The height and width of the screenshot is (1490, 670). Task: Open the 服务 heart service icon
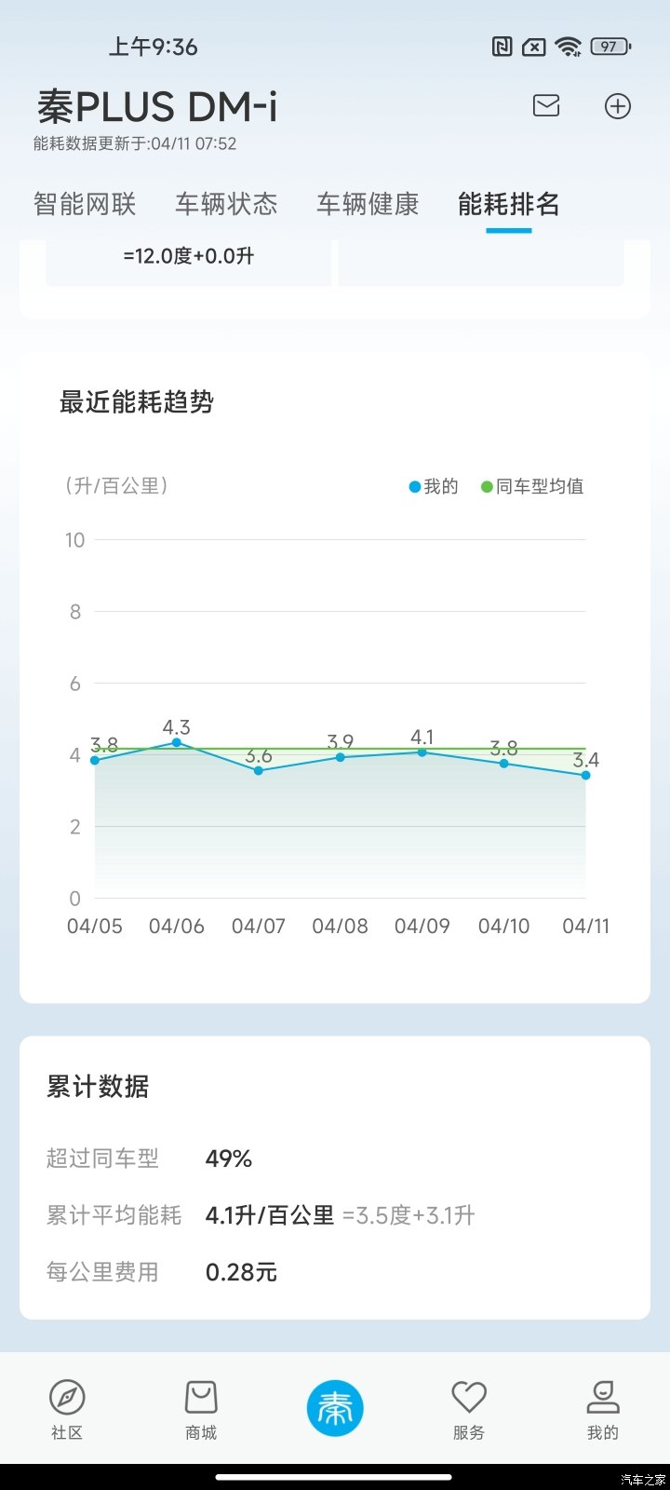469,1398
